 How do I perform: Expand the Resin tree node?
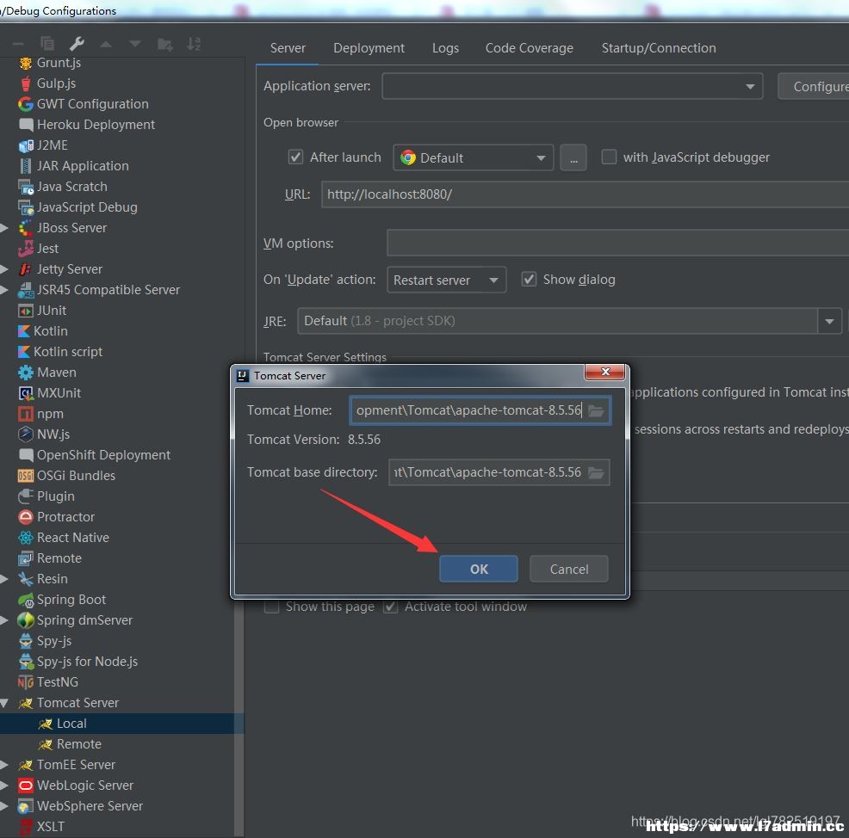[x=4, y=579]
